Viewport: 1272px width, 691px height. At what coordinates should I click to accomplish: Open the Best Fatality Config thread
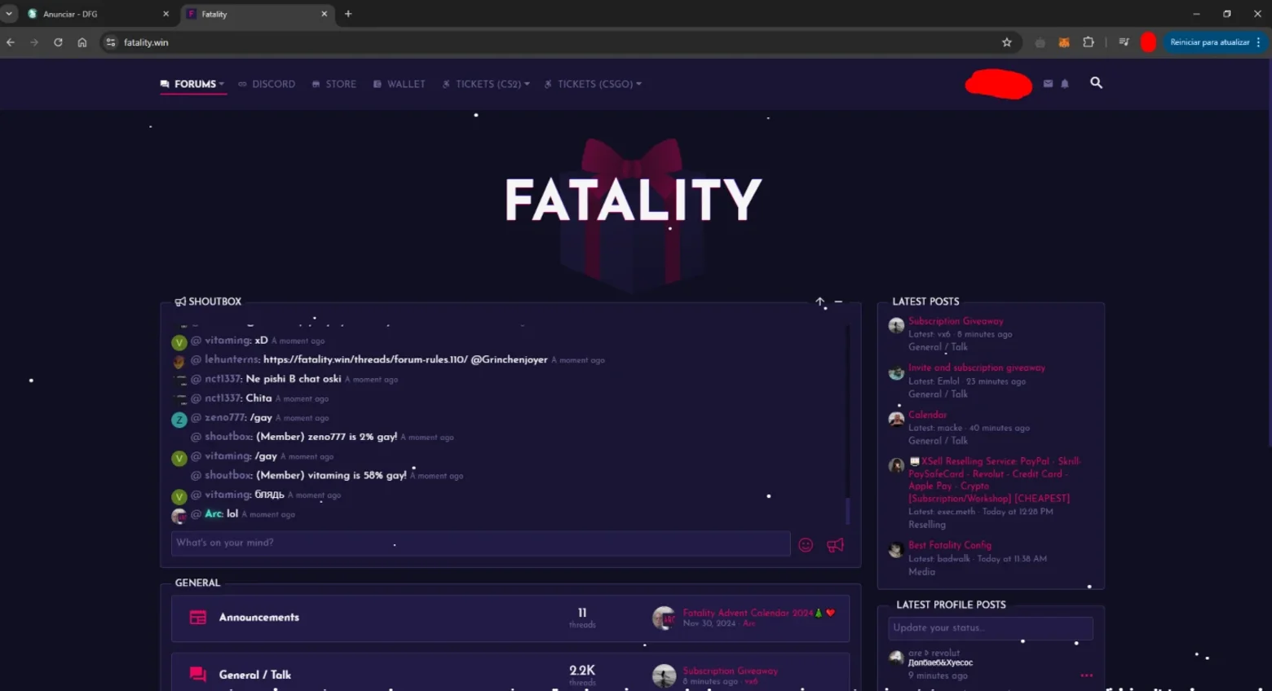pyautogui.click(x=950, y=545)
